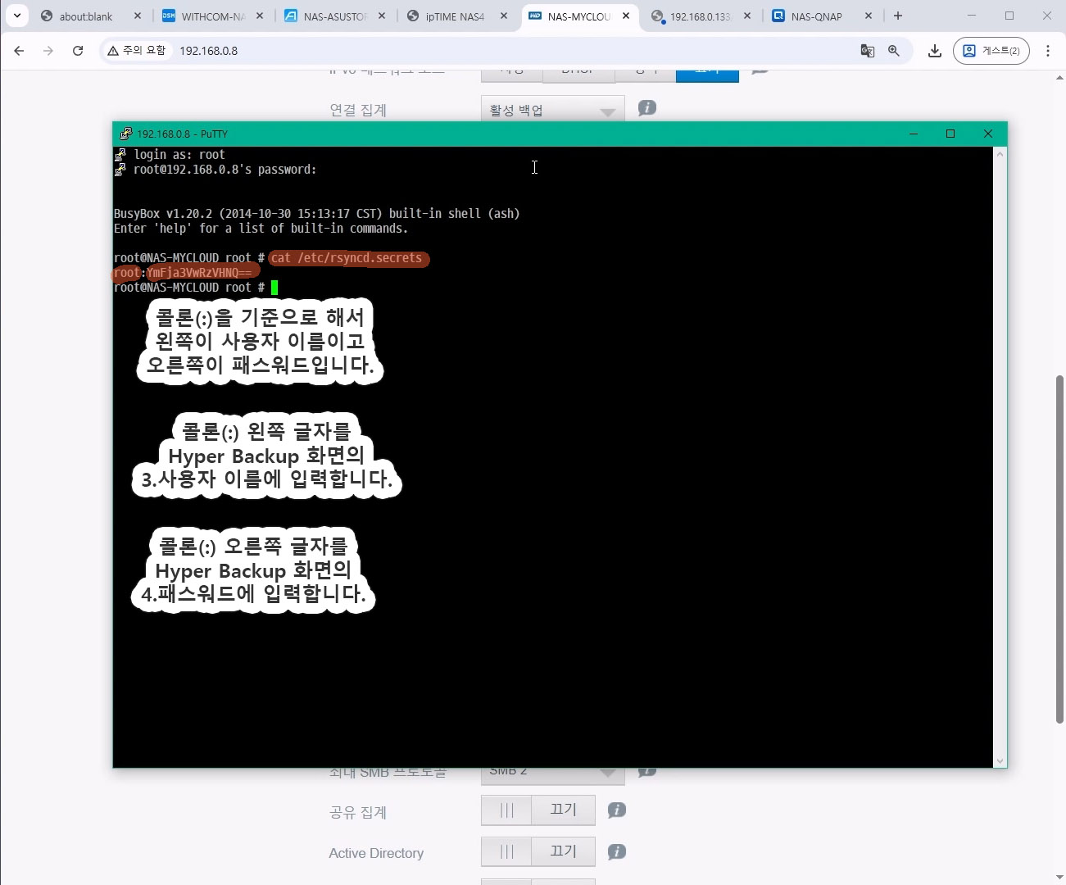Viewport: 1066px width, 885px height.
Task: Reload the page with refresh icon
Action: click(78, 51)
